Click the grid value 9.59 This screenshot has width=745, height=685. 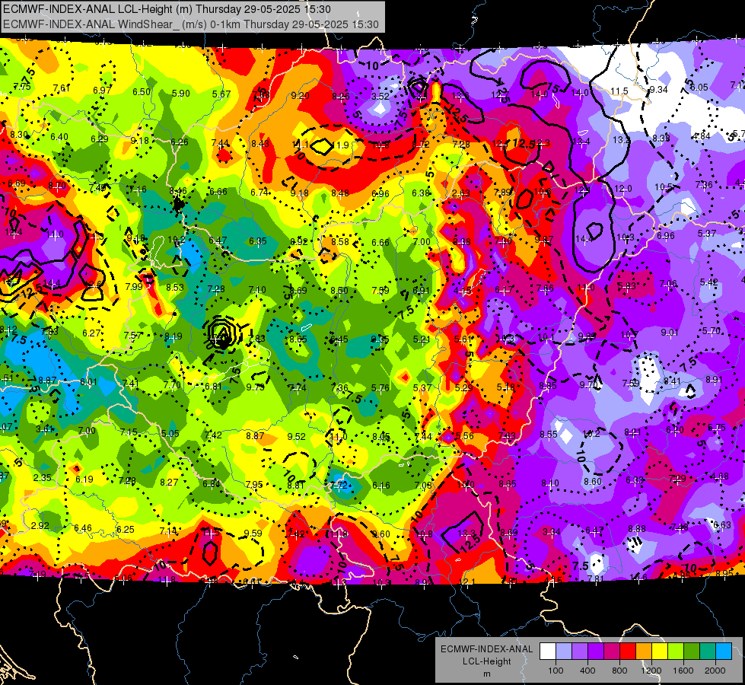(253, 534)
